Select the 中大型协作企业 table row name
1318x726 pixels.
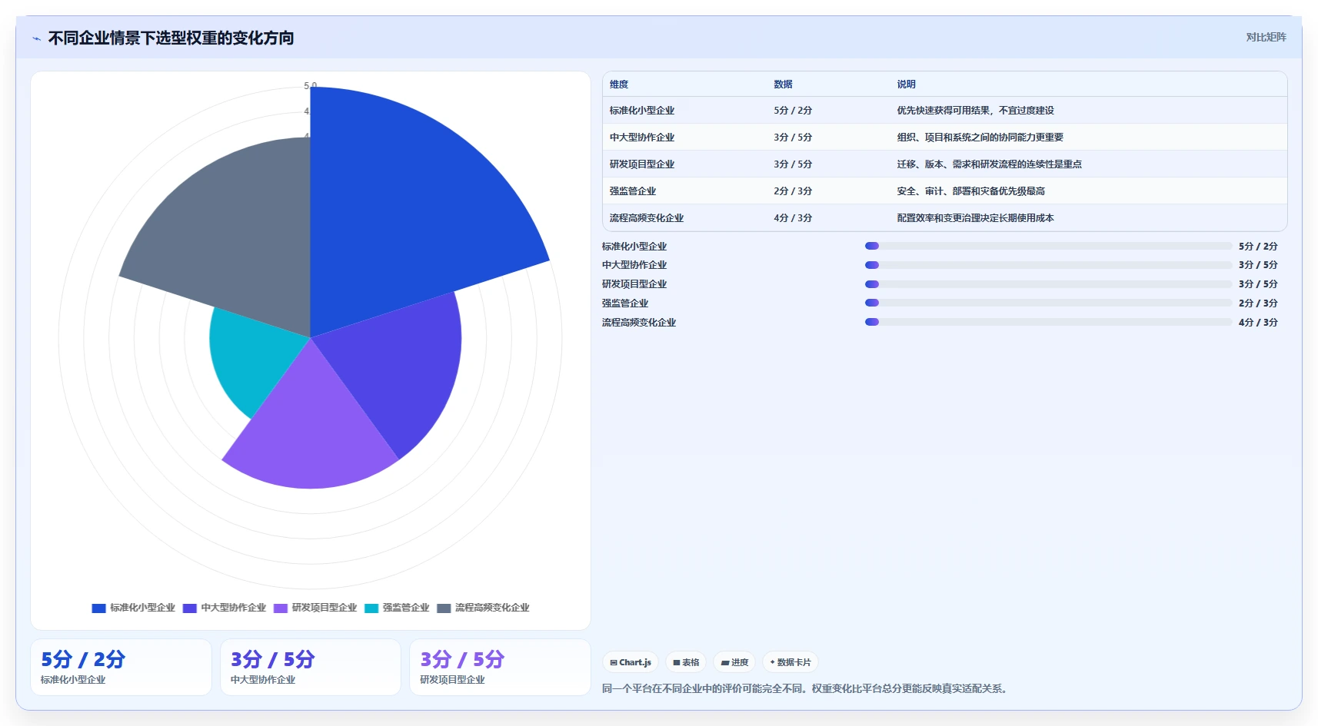pos(642,138)
